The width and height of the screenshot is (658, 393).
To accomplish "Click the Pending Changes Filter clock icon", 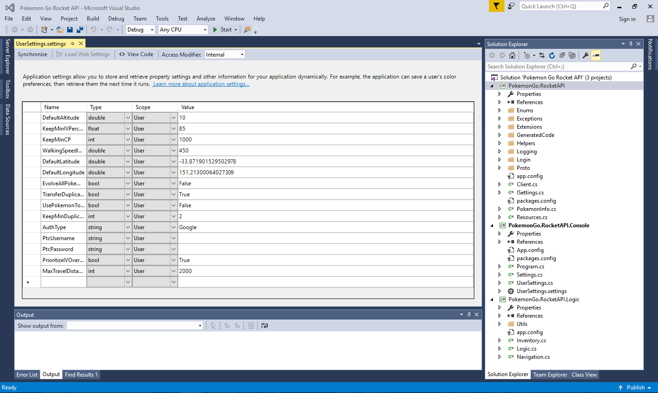I will tap(527, 55).
